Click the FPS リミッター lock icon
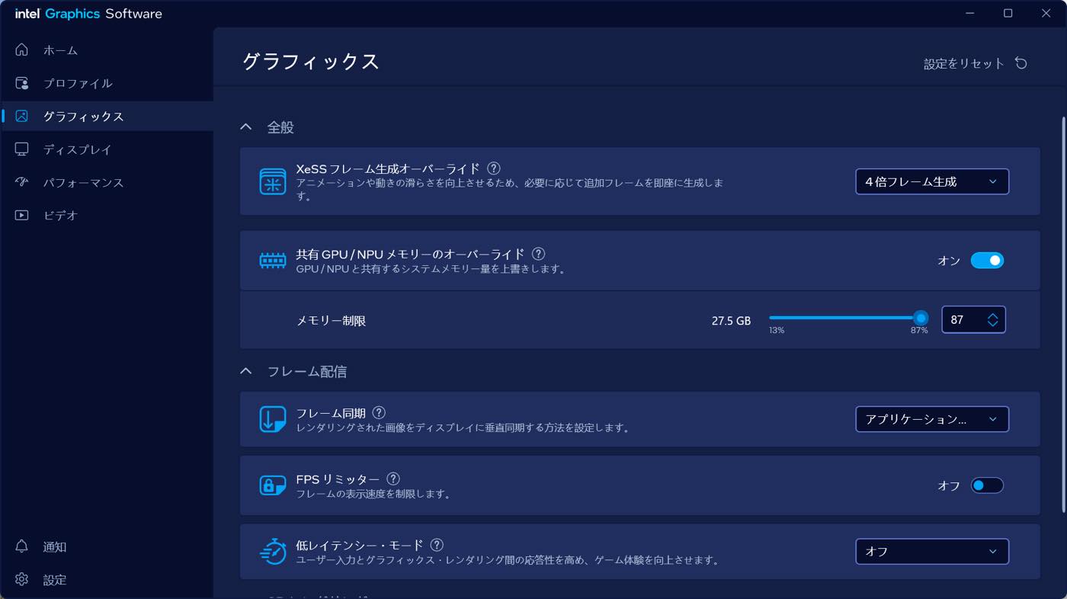 coord(273,485)
